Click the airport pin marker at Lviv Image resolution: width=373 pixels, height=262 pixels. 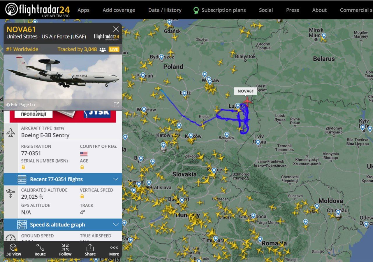(x=258, y=142)
